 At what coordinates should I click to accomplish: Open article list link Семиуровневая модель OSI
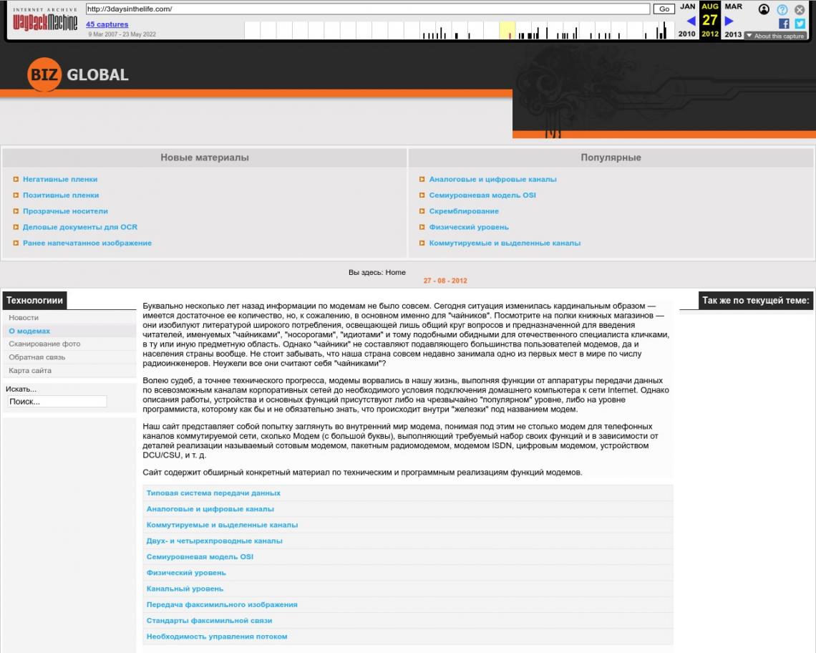[200, 556]
